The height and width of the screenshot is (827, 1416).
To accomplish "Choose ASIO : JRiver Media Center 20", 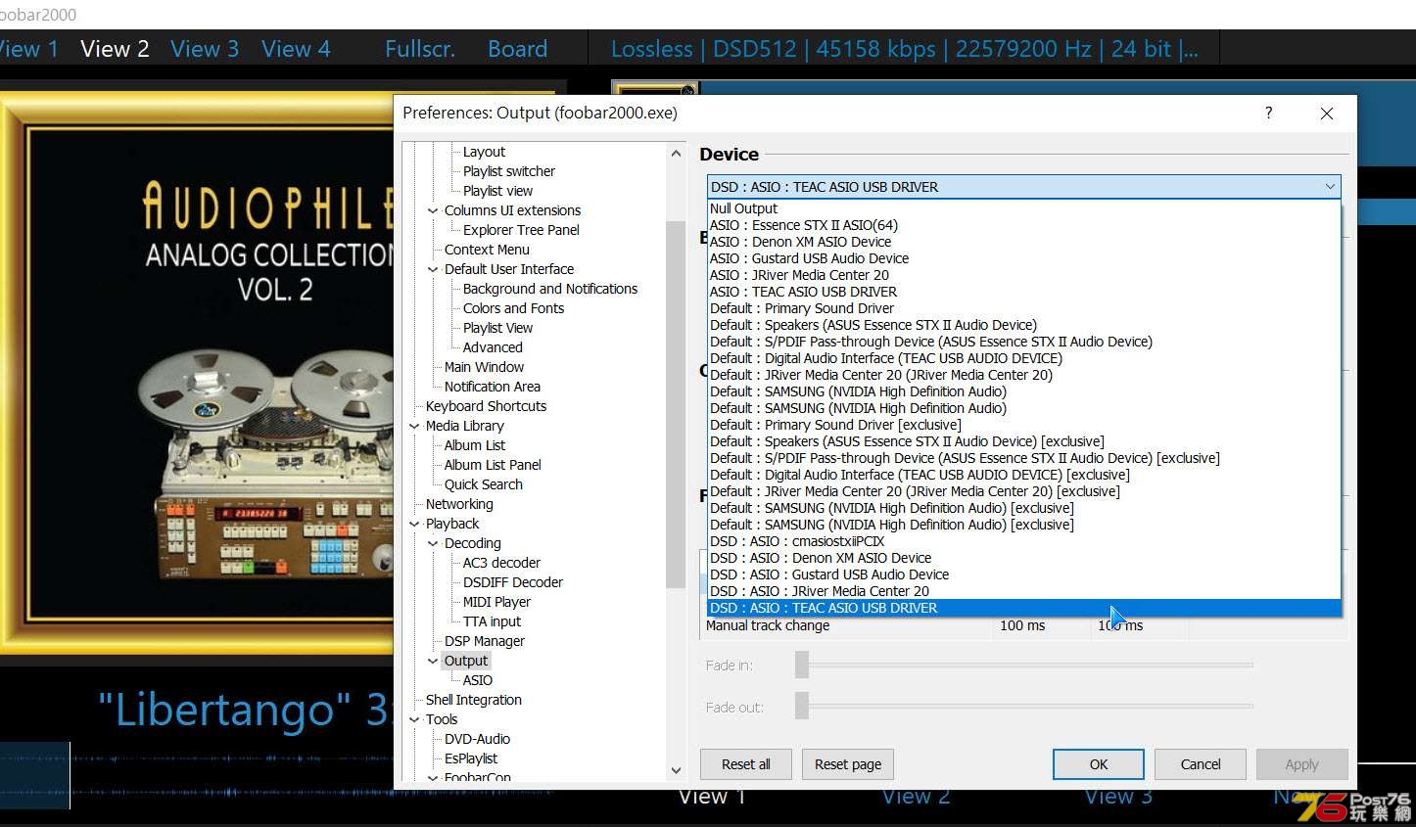I will pos(1023,275).
